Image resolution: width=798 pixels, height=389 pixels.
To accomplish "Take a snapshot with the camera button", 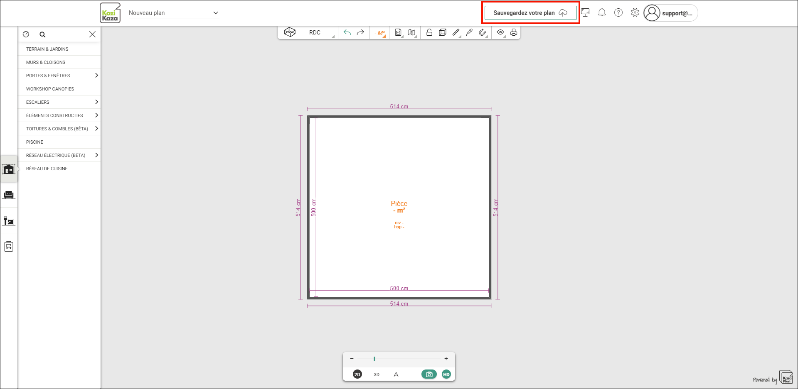I will 429,374.
